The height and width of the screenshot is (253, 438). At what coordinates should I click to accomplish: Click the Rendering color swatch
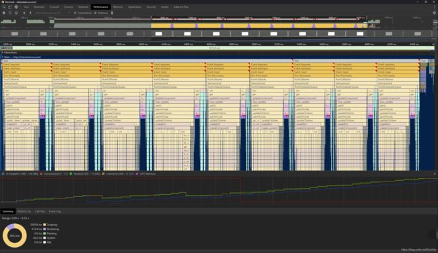tap(44, 229)
